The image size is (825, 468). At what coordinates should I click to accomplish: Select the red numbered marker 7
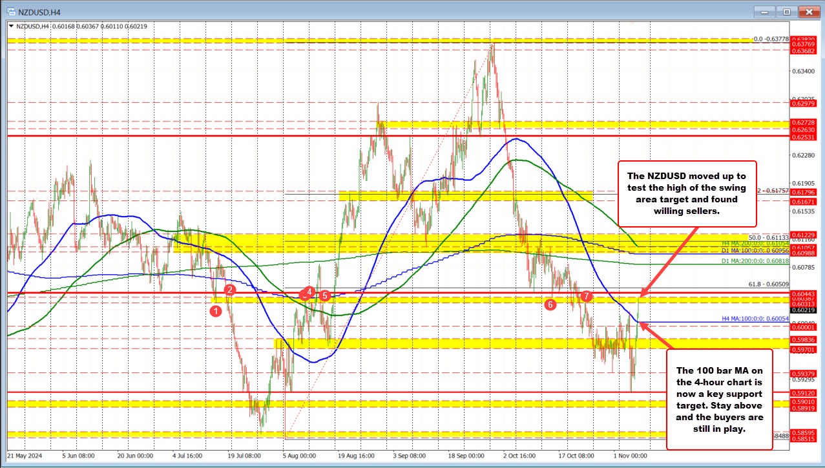(x=586, y=295)
